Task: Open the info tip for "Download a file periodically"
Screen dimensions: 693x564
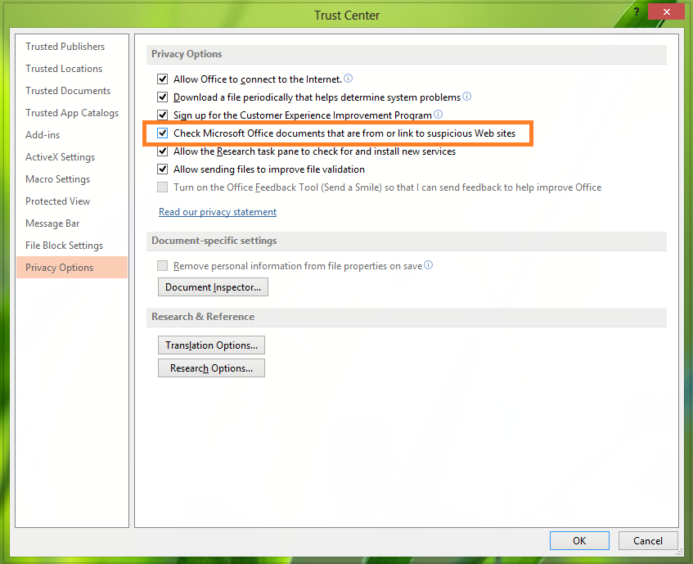Action: coord(466,96)
